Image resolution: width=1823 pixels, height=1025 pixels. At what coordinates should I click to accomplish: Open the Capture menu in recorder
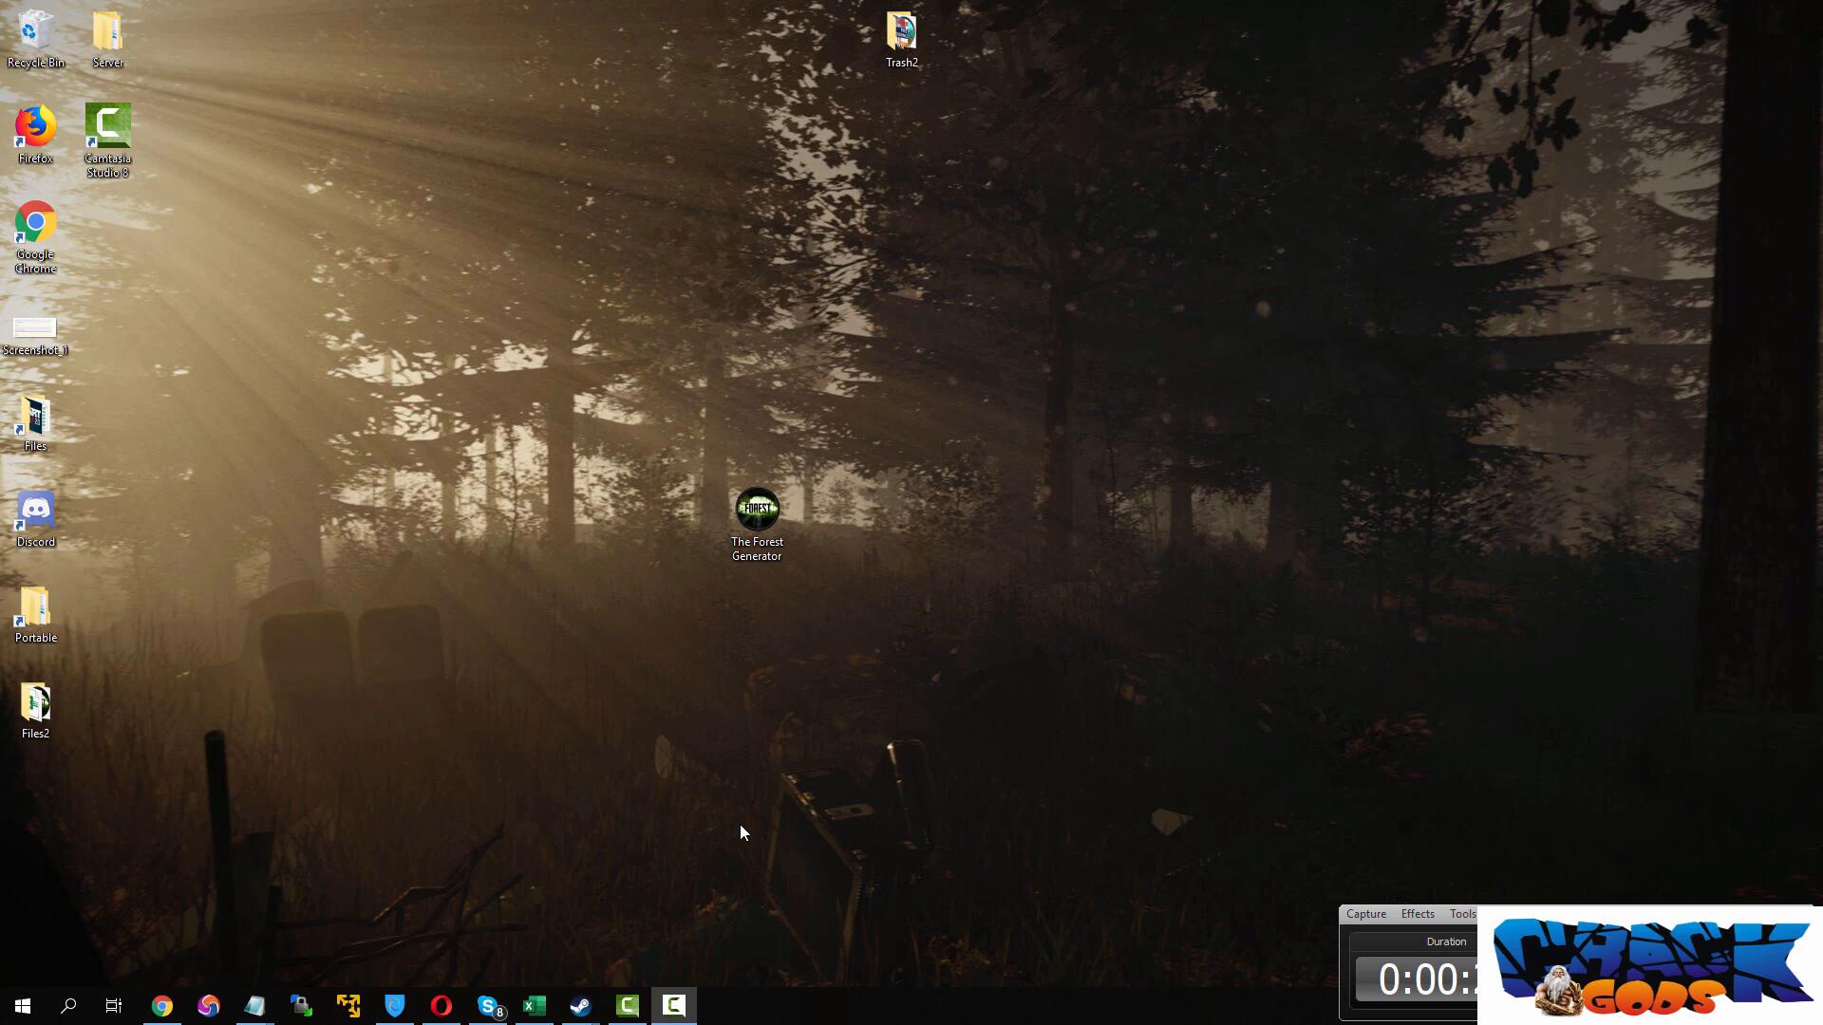[1365, 914]
